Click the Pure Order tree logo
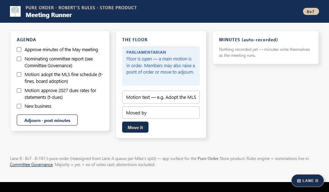The image size is (329, 192). coord(15,11)
